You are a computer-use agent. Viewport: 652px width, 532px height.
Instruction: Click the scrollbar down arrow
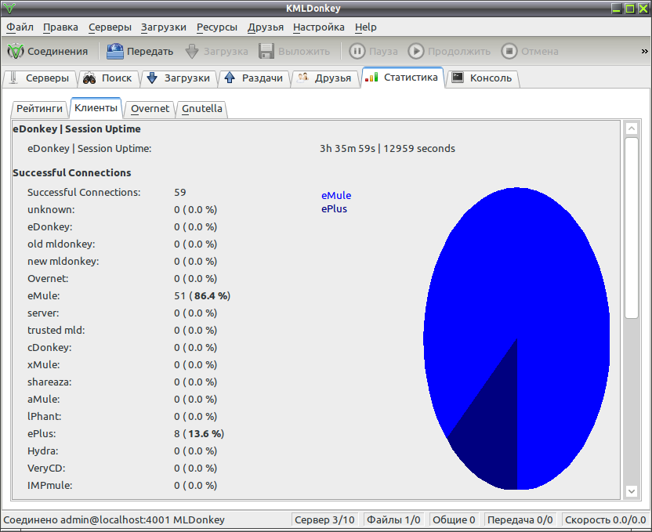click(631, 492)
